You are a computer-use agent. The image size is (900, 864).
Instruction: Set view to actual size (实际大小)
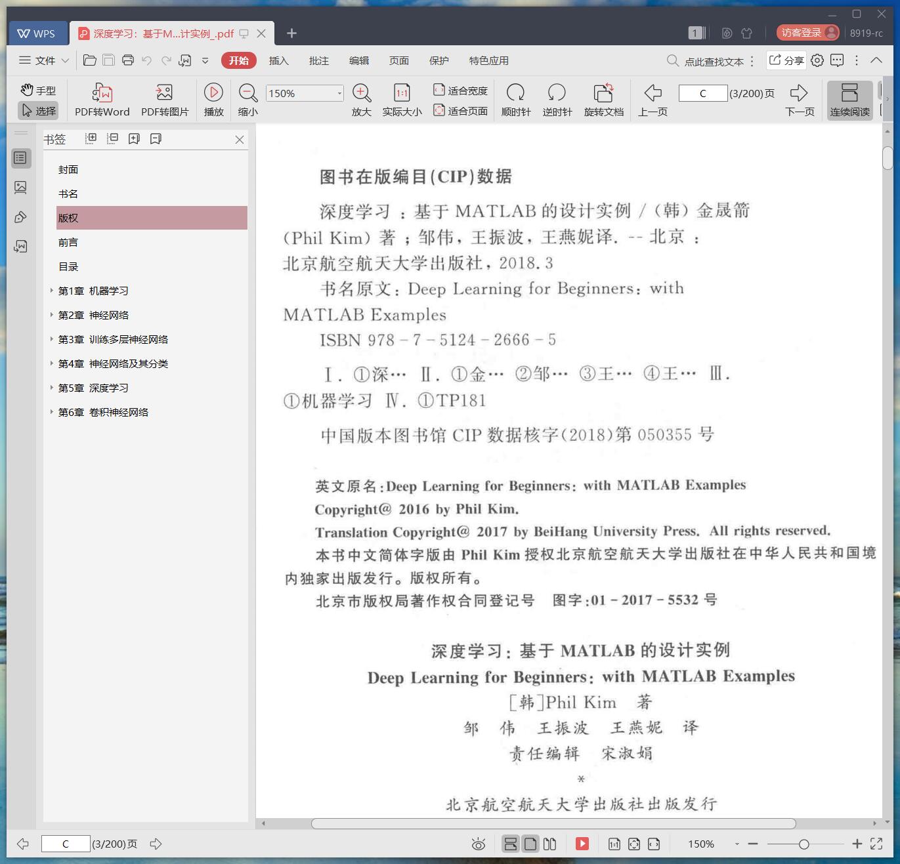[402, 100]
